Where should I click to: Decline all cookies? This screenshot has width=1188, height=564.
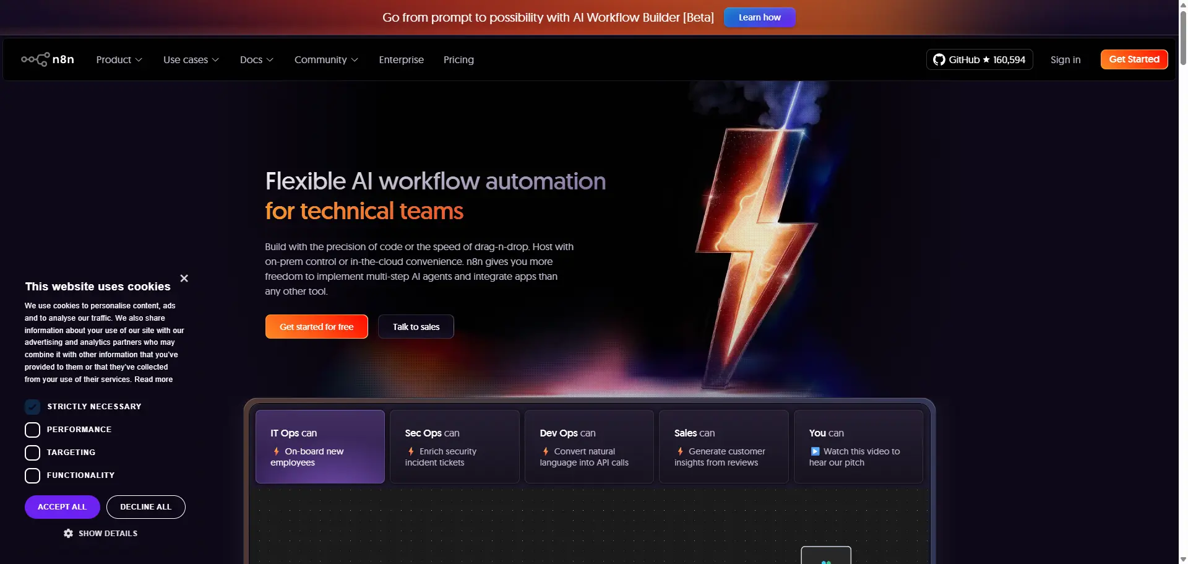pyautogui.click(x=146, y=507)
